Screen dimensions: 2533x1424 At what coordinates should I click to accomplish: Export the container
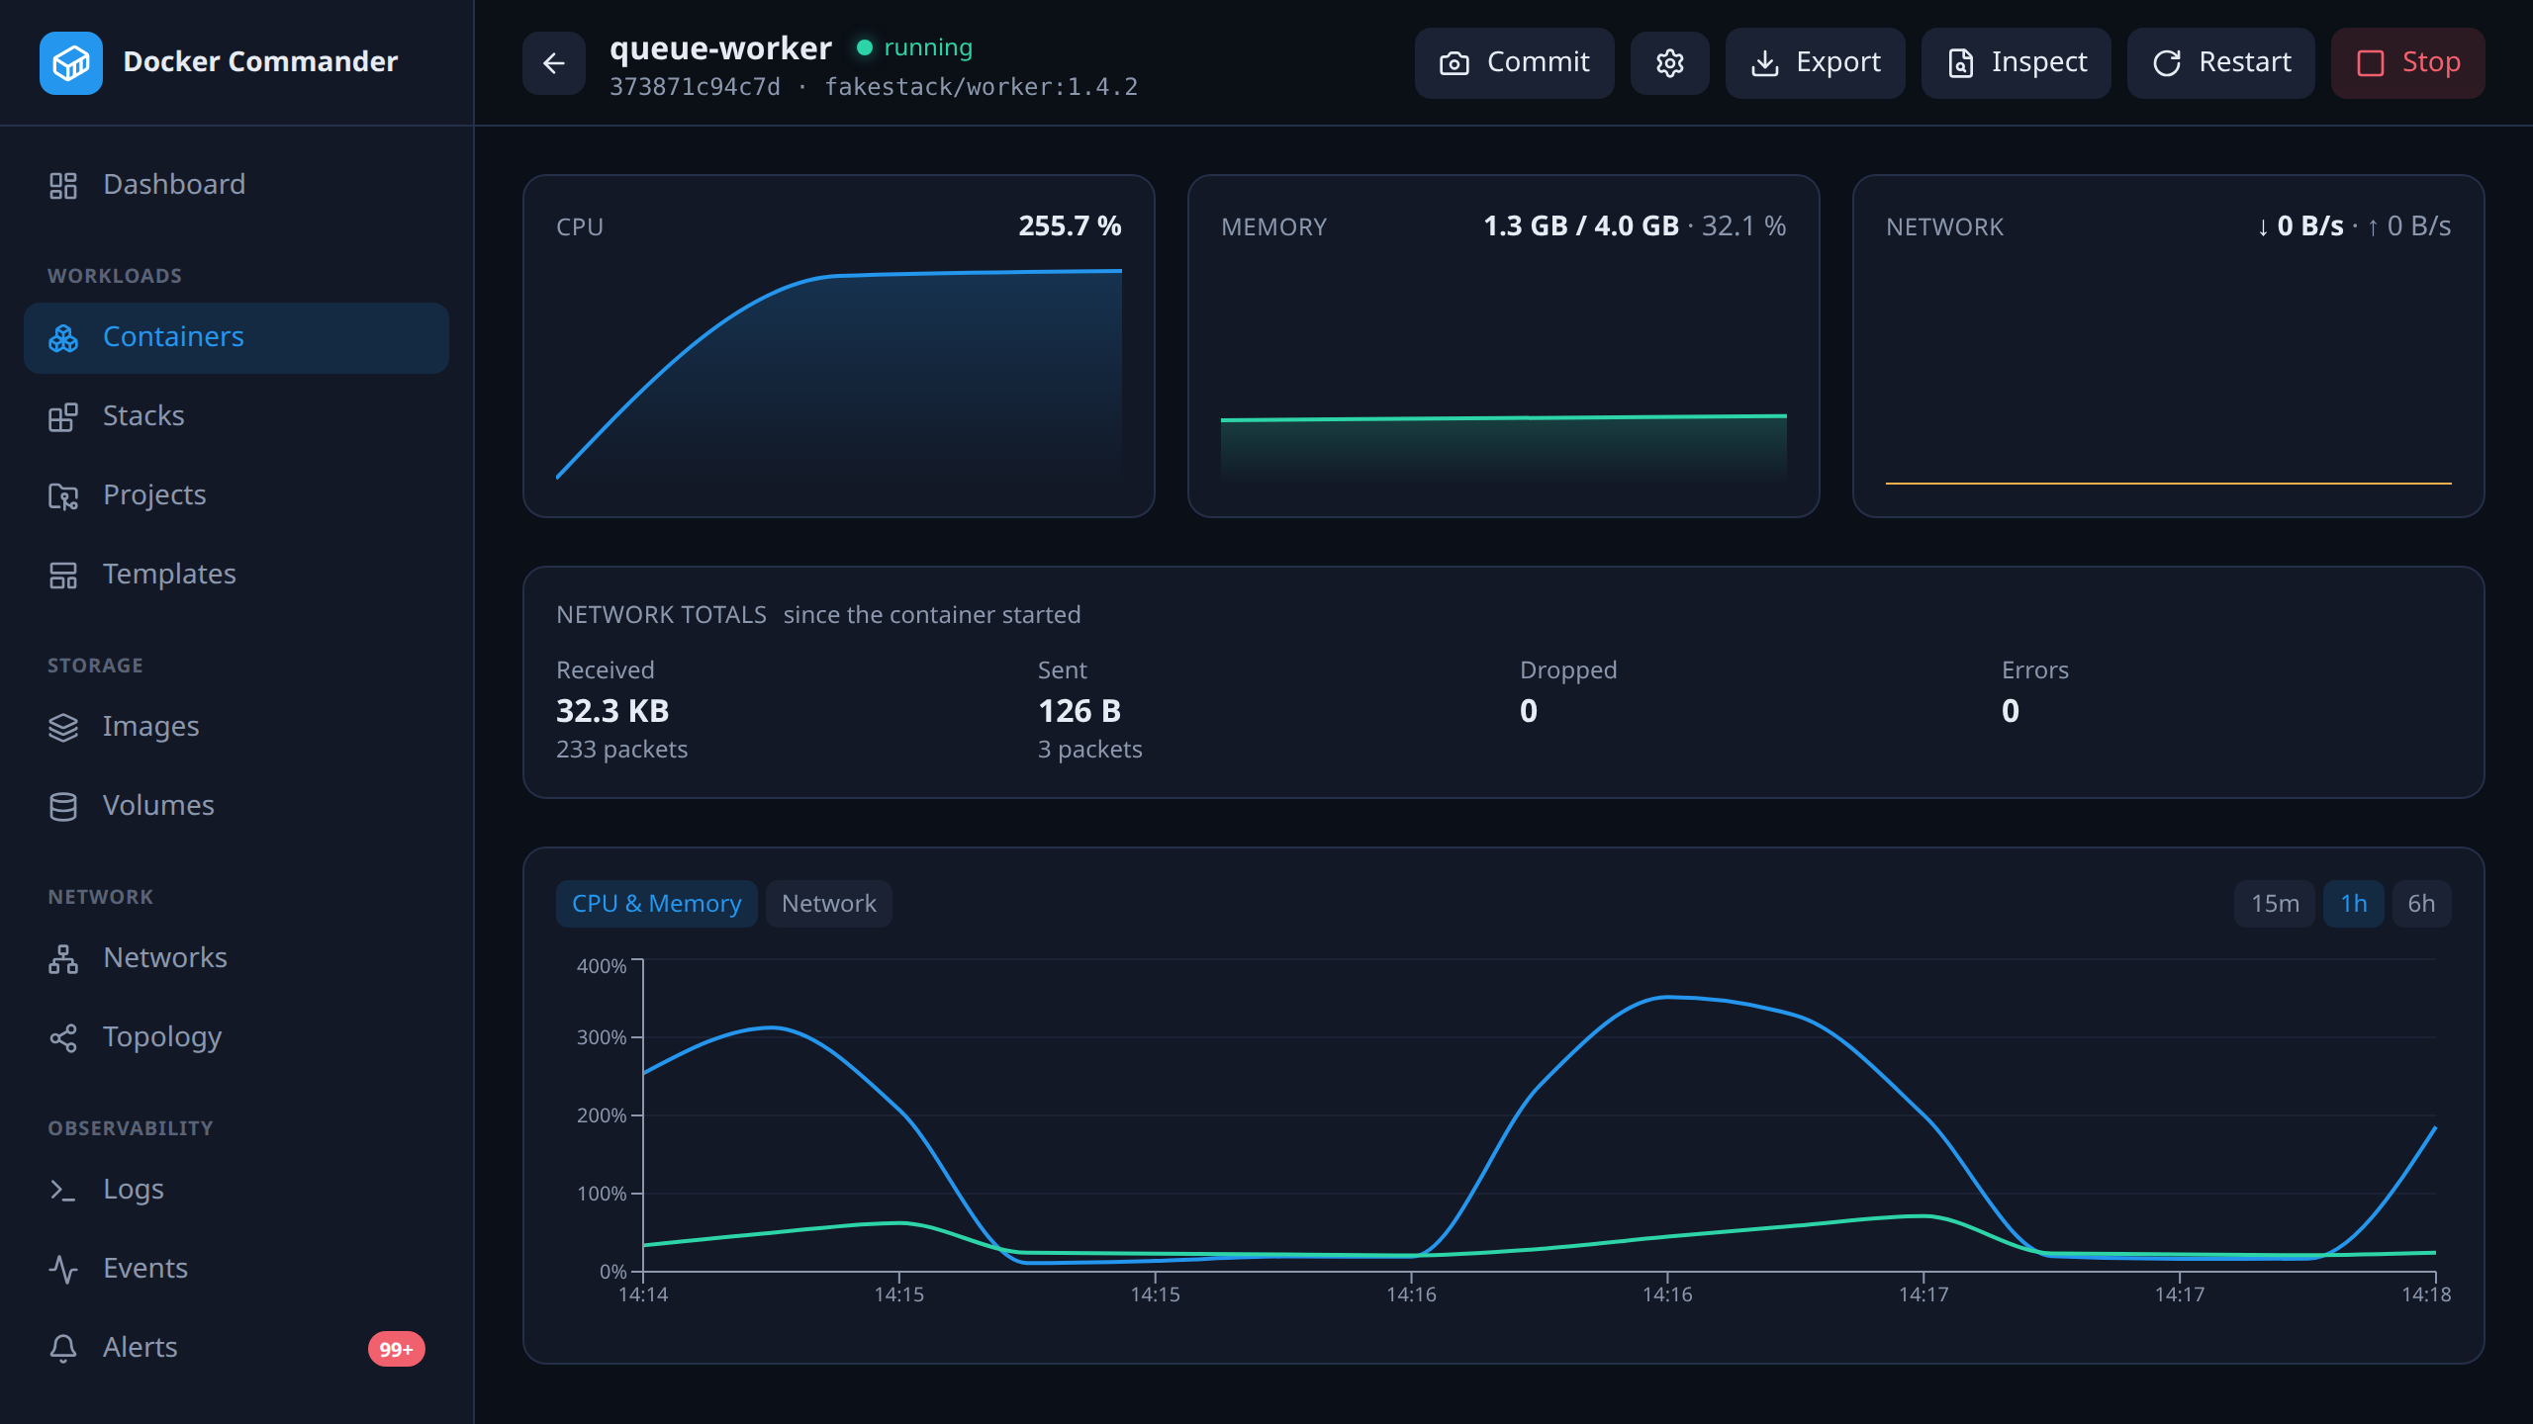click(x=1815, y=63)
